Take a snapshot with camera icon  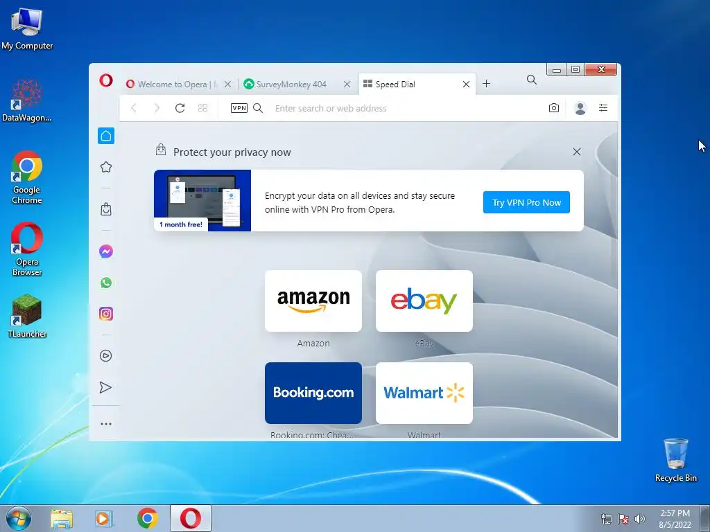click(554, 107)
